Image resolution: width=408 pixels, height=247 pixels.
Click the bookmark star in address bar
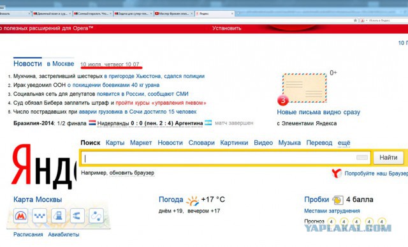[x=355, y=20]
